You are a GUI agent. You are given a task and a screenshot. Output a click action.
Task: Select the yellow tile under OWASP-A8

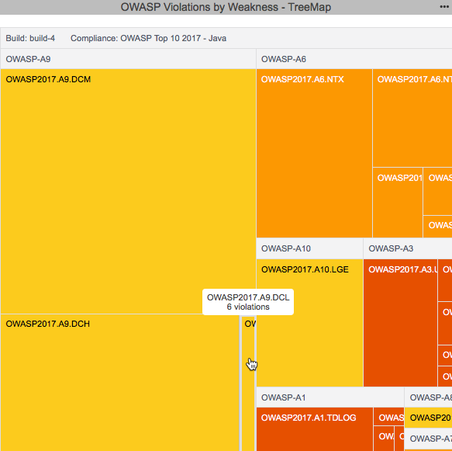[429, 418]
